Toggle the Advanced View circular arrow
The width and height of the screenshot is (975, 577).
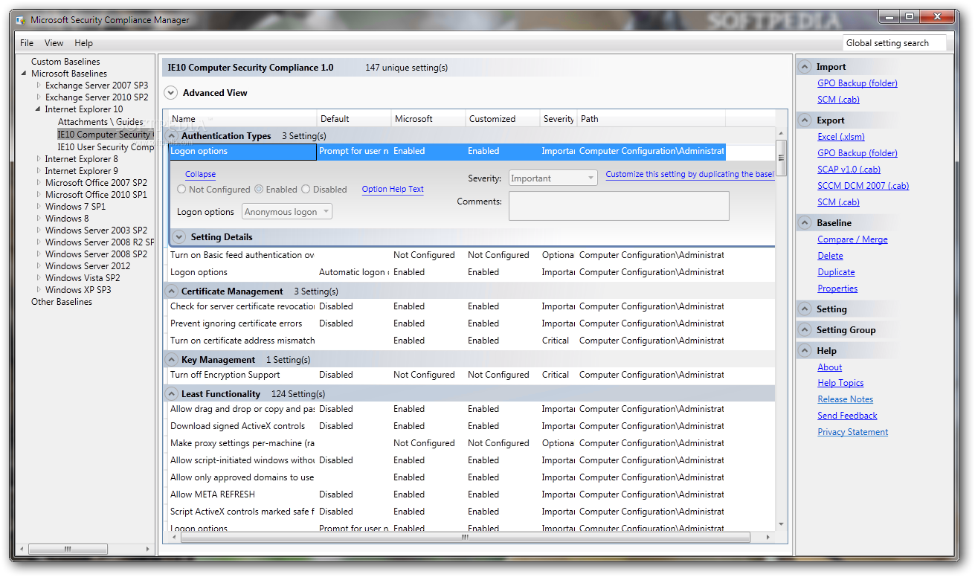coord(170,93)
